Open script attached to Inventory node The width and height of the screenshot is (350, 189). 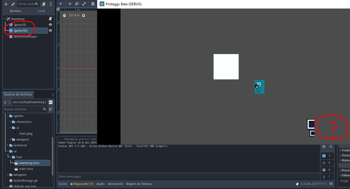click(50, 19)
